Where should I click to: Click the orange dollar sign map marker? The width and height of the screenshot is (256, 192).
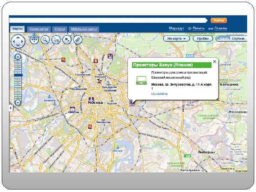[96, 61]
